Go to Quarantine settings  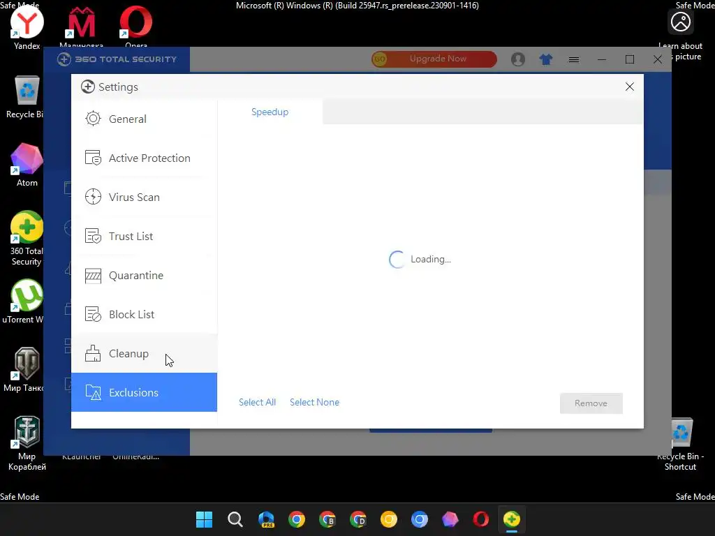coord(144,276)
